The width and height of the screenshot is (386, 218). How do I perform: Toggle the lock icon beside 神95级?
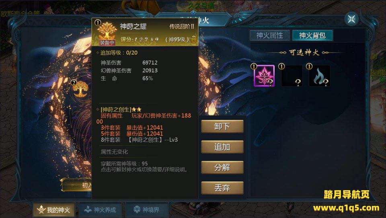(193, 39)
